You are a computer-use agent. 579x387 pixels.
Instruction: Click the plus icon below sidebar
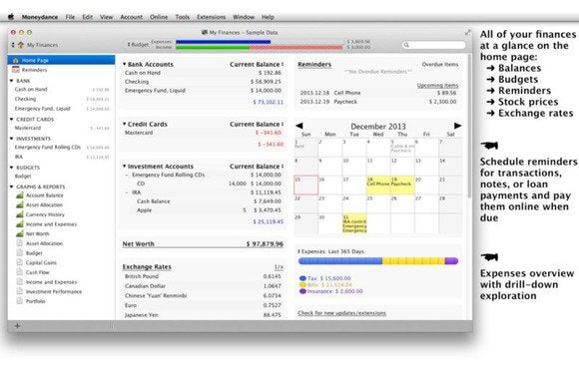click(x=17, y=326)
